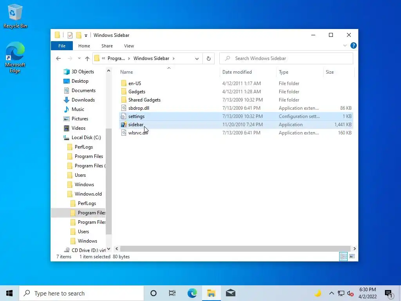Viewport: 401px width, 301px height.
Task: Open the Recycle Bin desktop icon
Action: pos(15,16)
